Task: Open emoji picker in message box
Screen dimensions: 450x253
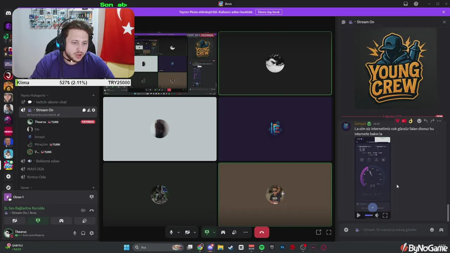Action: (432, 230)
